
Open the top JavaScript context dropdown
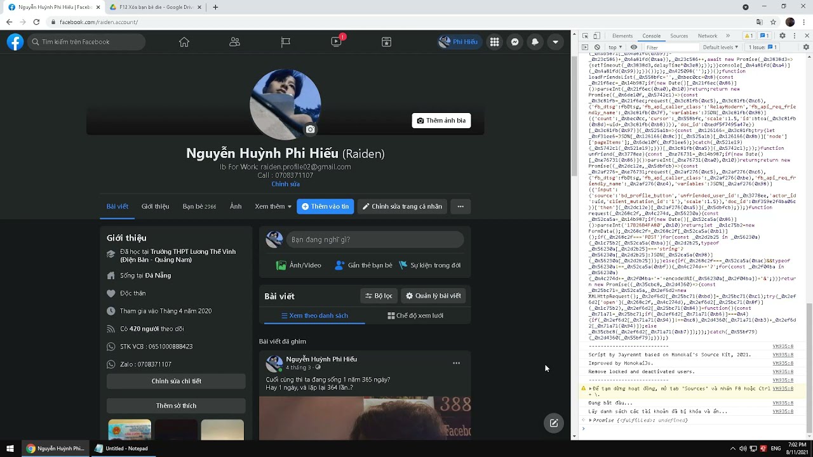point(615,47)
